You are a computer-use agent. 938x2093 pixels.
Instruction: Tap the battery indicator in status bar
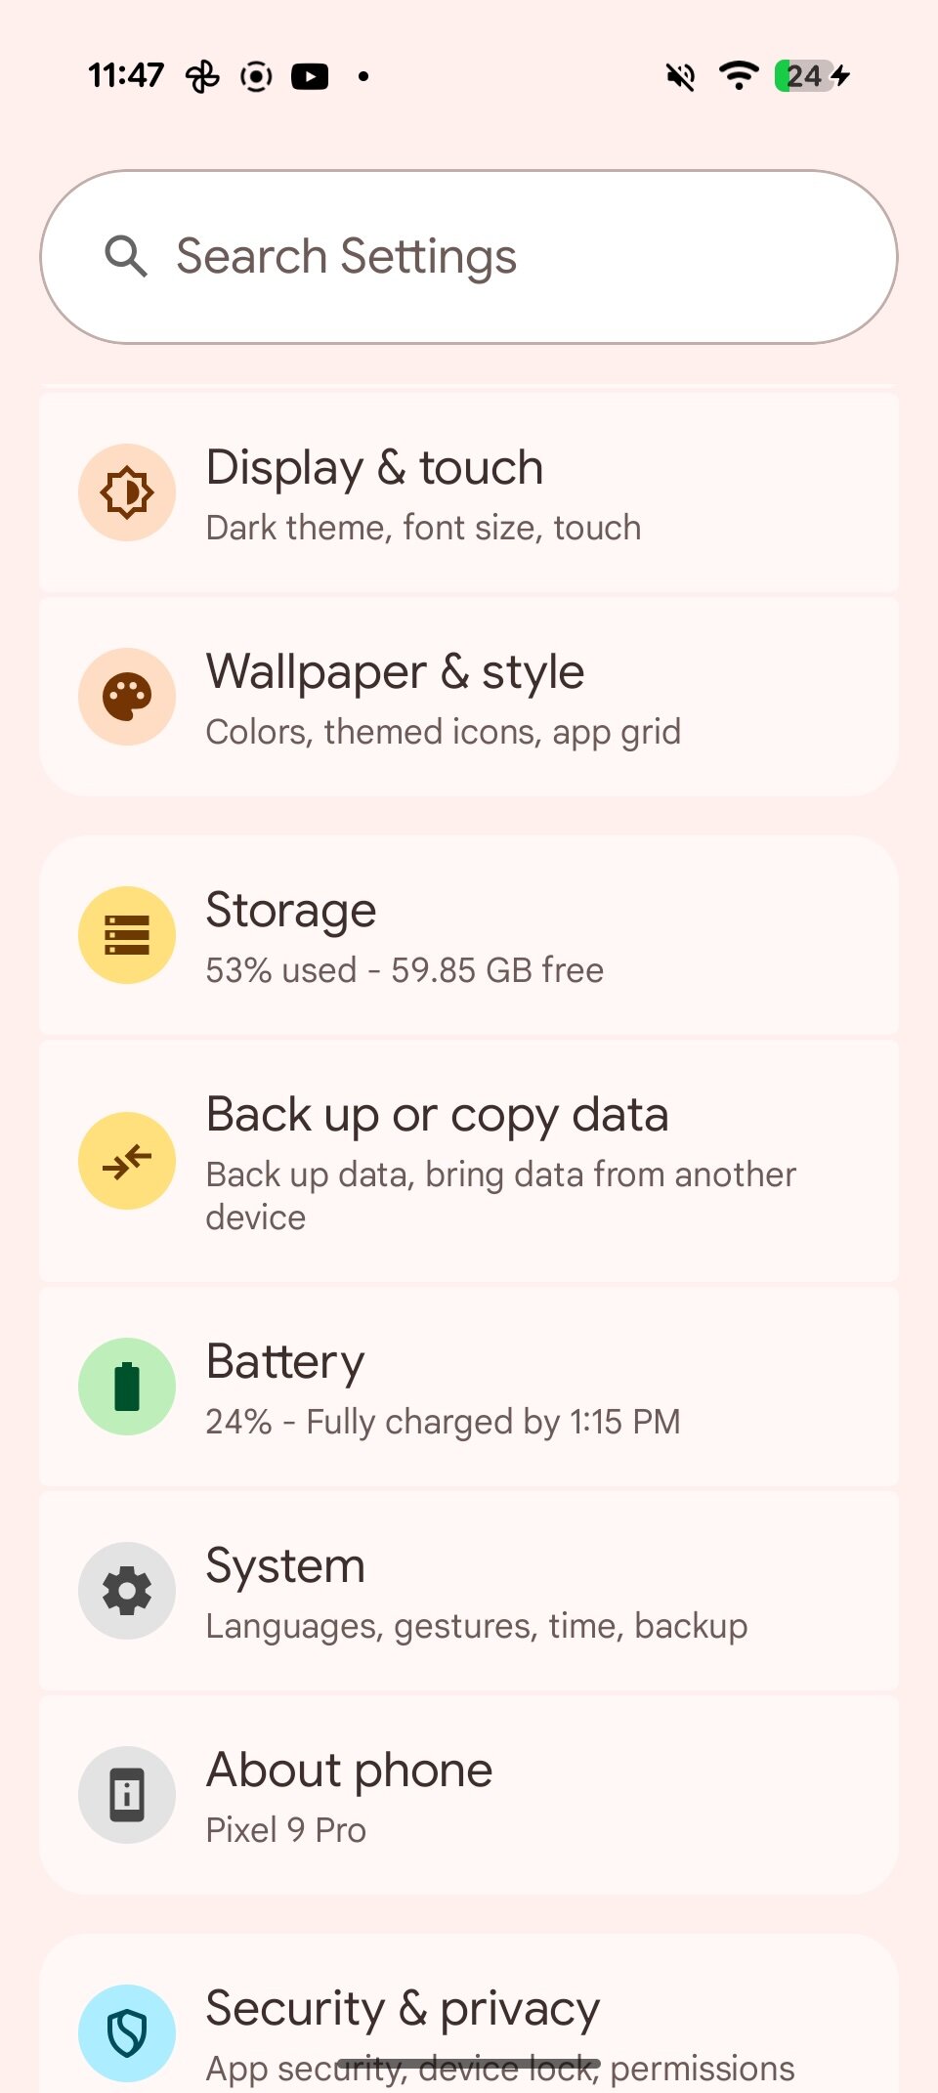click(811, 76)
